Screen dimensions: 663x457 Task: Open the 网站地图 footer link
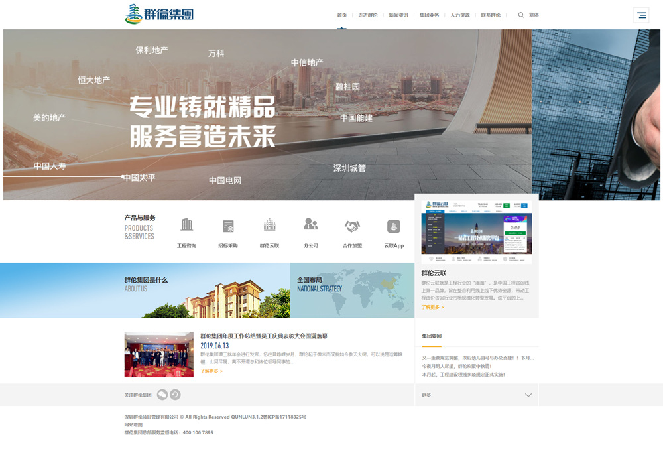134,425
